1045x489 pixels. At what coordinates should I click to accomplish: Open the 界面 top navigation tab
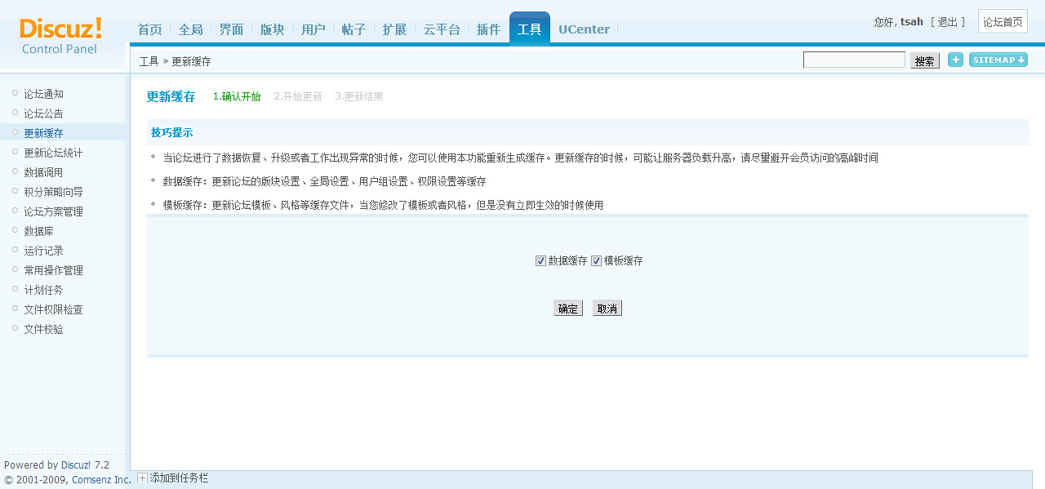click(231, 29)
